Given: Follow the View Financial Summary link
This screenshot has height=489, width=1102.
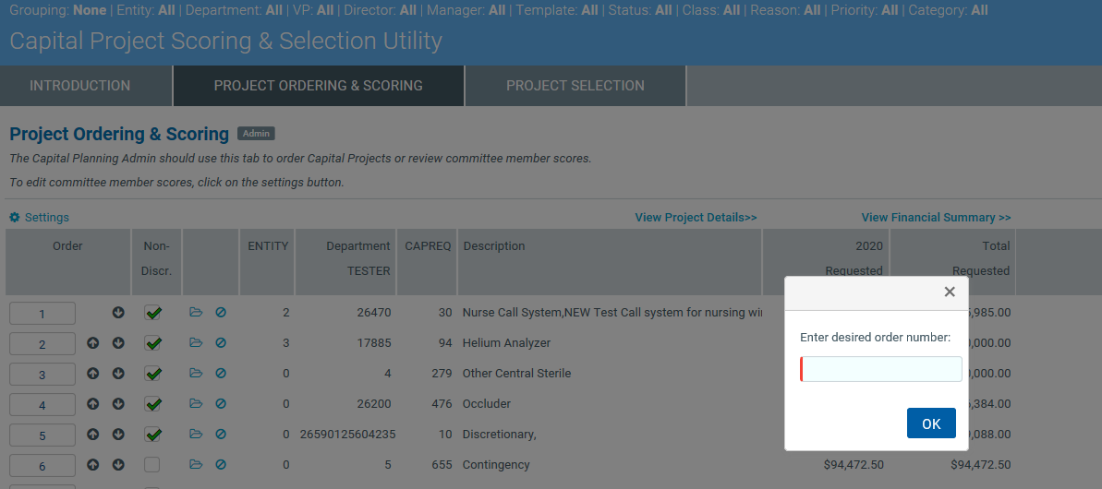Looking at the screenshot, I should [x=936, y=218].
